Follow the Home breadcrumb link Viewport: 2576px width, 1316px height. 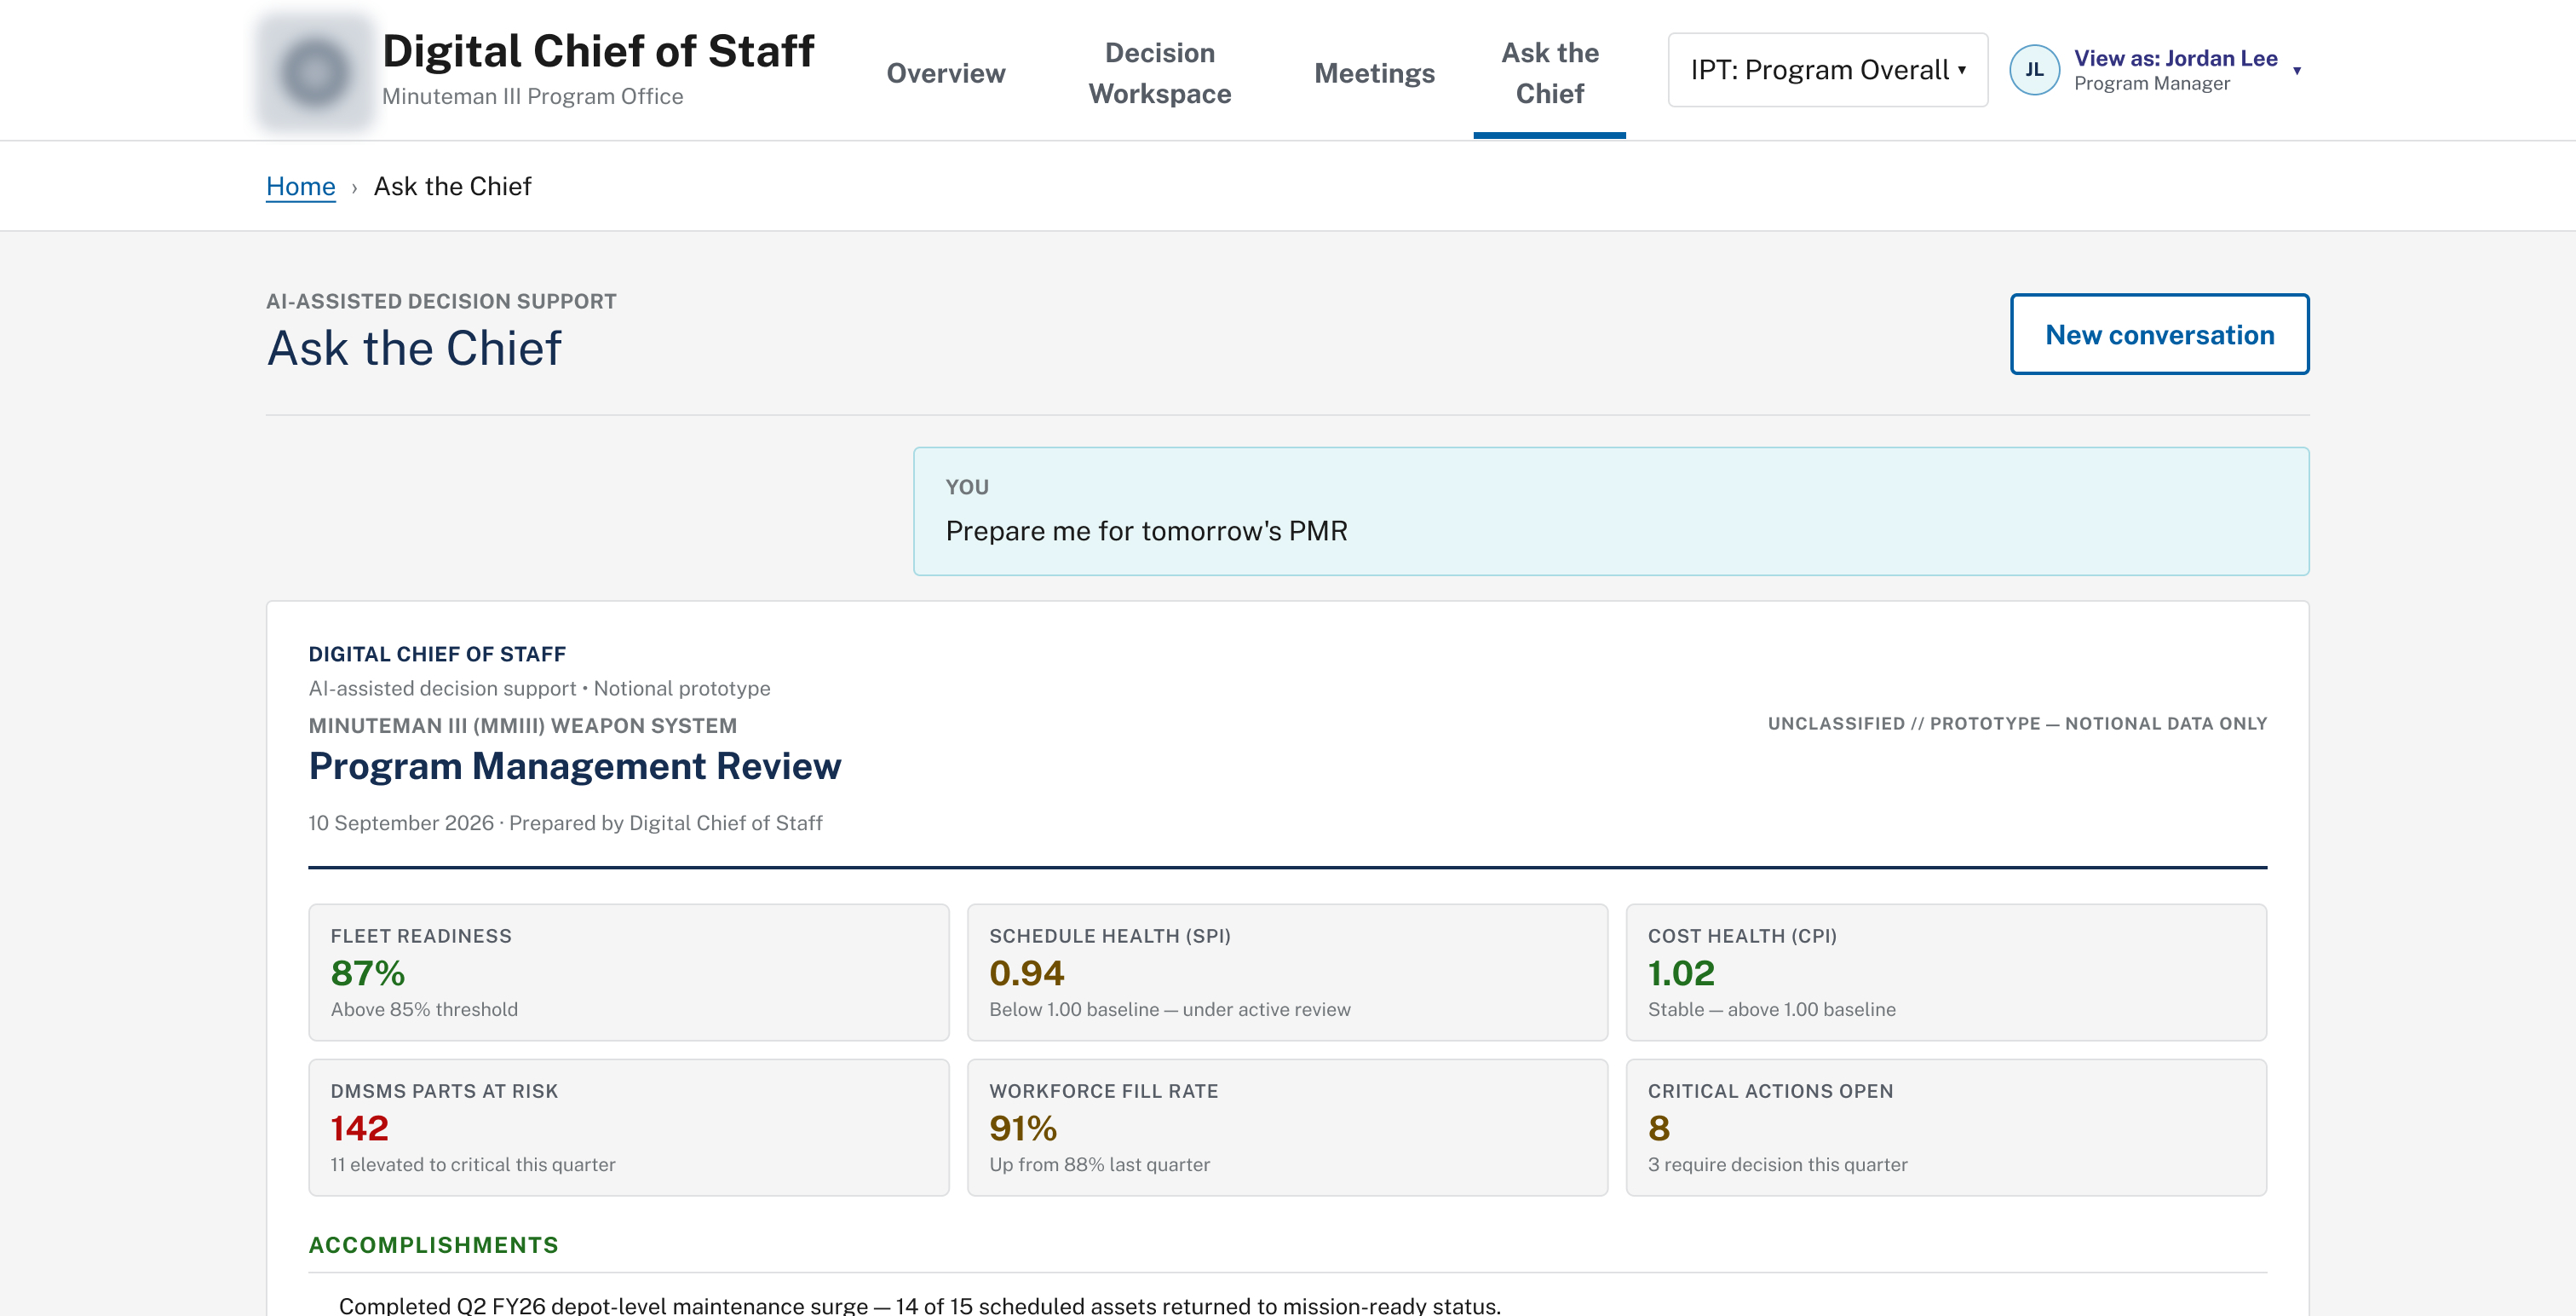click(x=300, y=186)
